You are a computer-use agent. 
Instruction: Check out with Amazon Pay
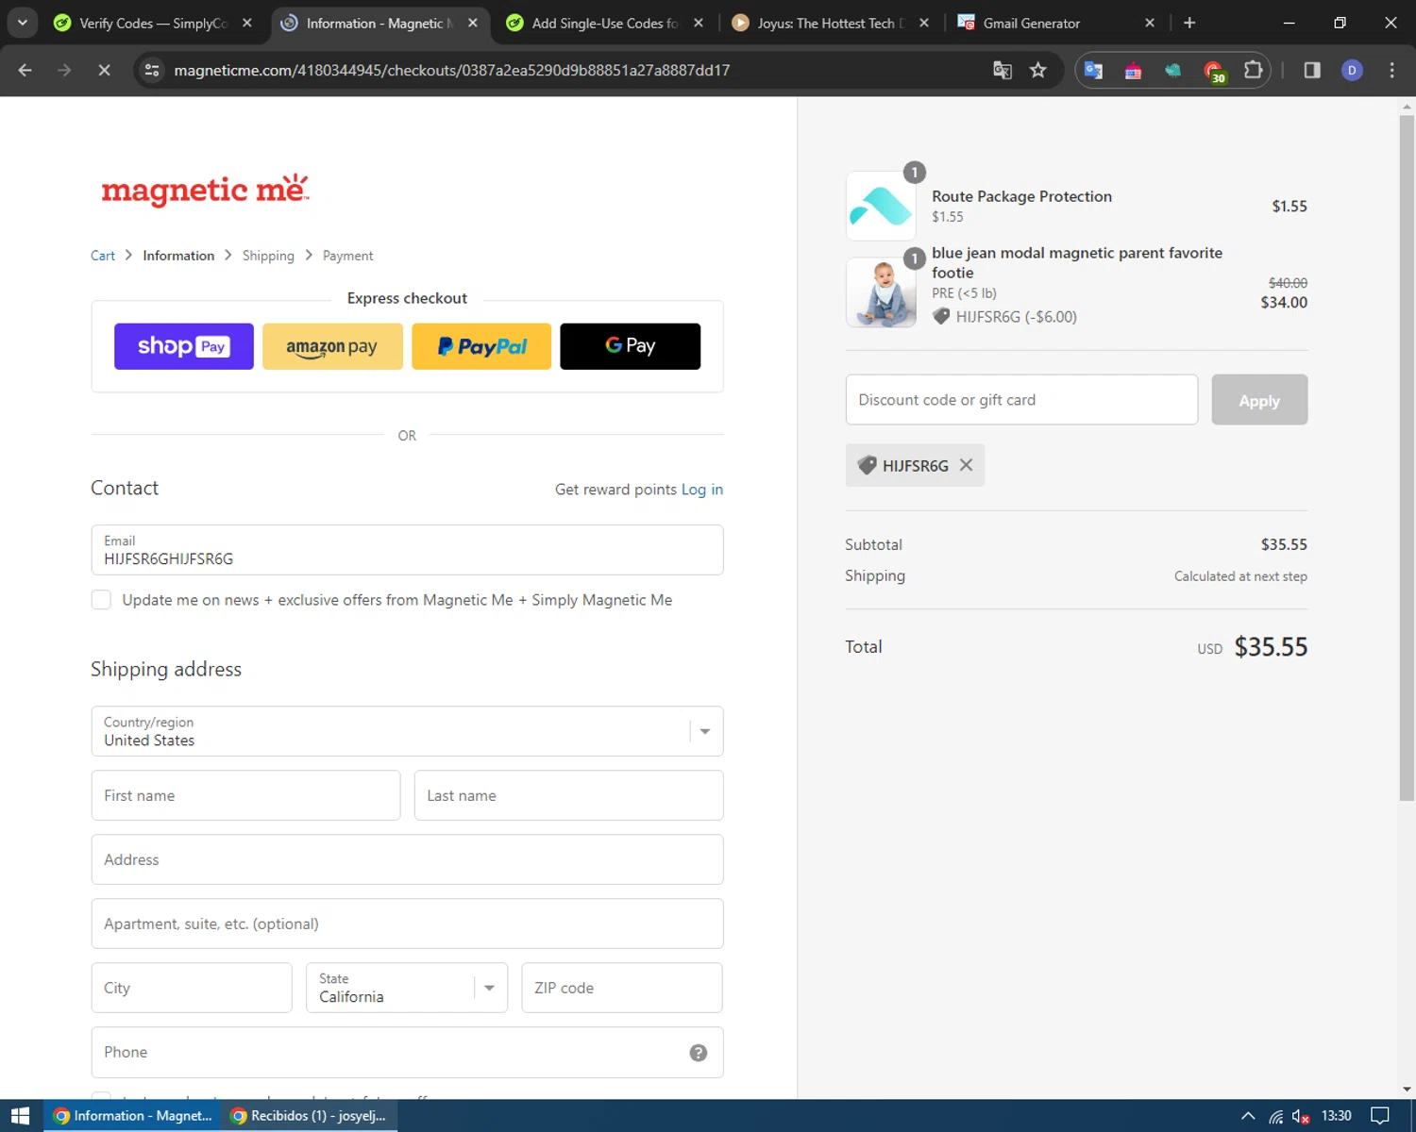[x=332, y=346]
